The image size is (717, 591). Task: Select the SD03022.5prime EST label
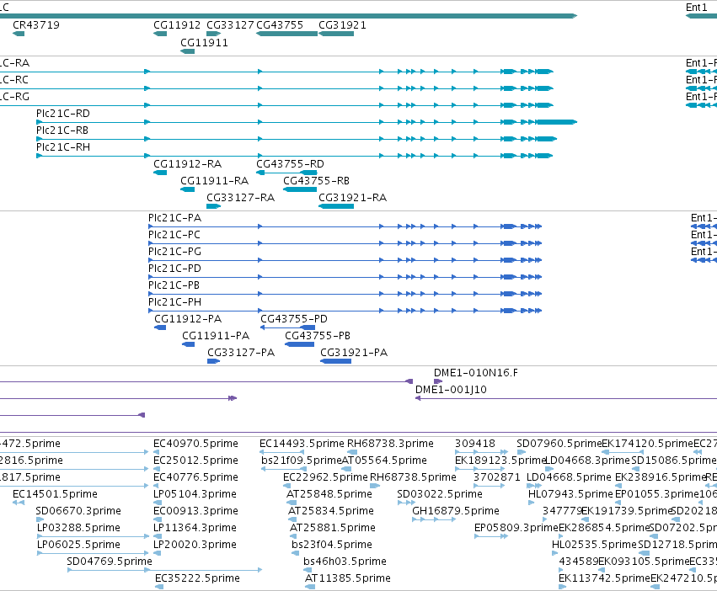click(440, 494)
